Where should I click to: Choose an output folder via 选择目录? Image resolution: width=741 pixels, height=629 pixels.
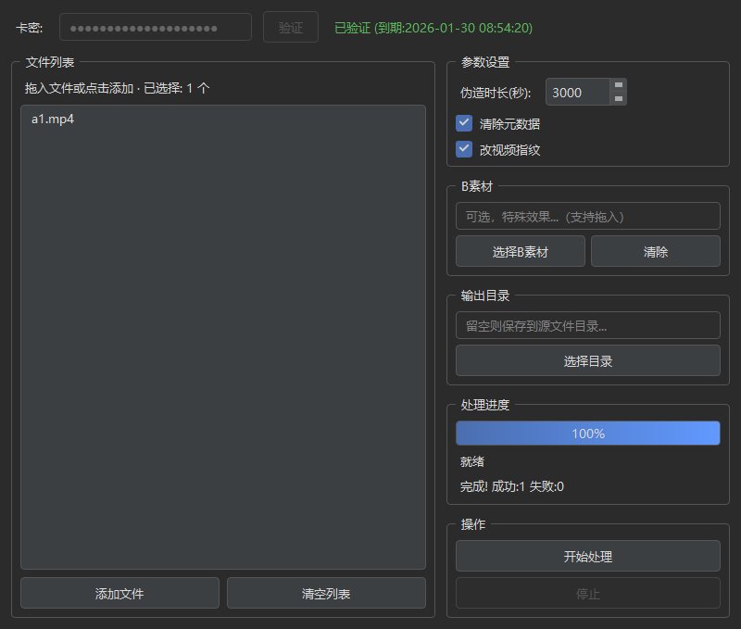tap(587, 361)
